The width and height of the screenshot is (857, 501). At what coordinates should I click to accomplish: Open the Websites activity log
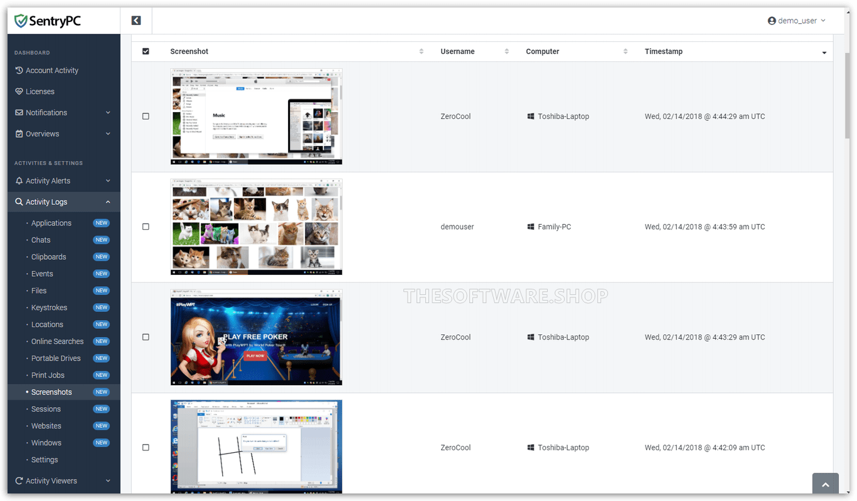(46, 425)
